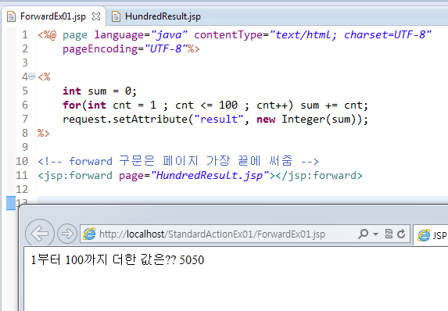448x311 pixels.
Task: Click line number 7 in the editor gutter
Action: 25,119
